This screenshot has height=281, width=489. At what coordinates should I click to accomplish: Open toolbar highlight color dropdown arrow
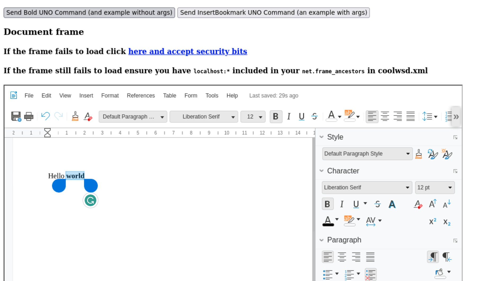(358, 117)
